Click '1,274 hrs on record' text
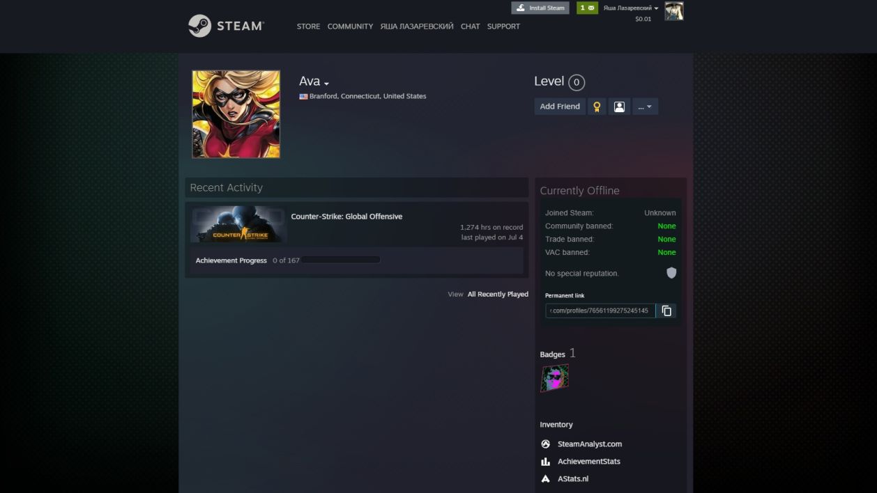This screenshot has height=493, width=877. [x=491, y=227]
